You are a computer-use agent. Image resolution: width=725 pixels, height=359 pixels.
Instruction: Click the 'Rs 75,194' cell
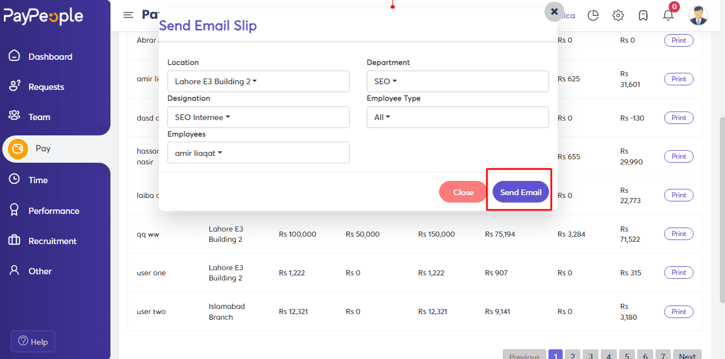coord(500,234)
